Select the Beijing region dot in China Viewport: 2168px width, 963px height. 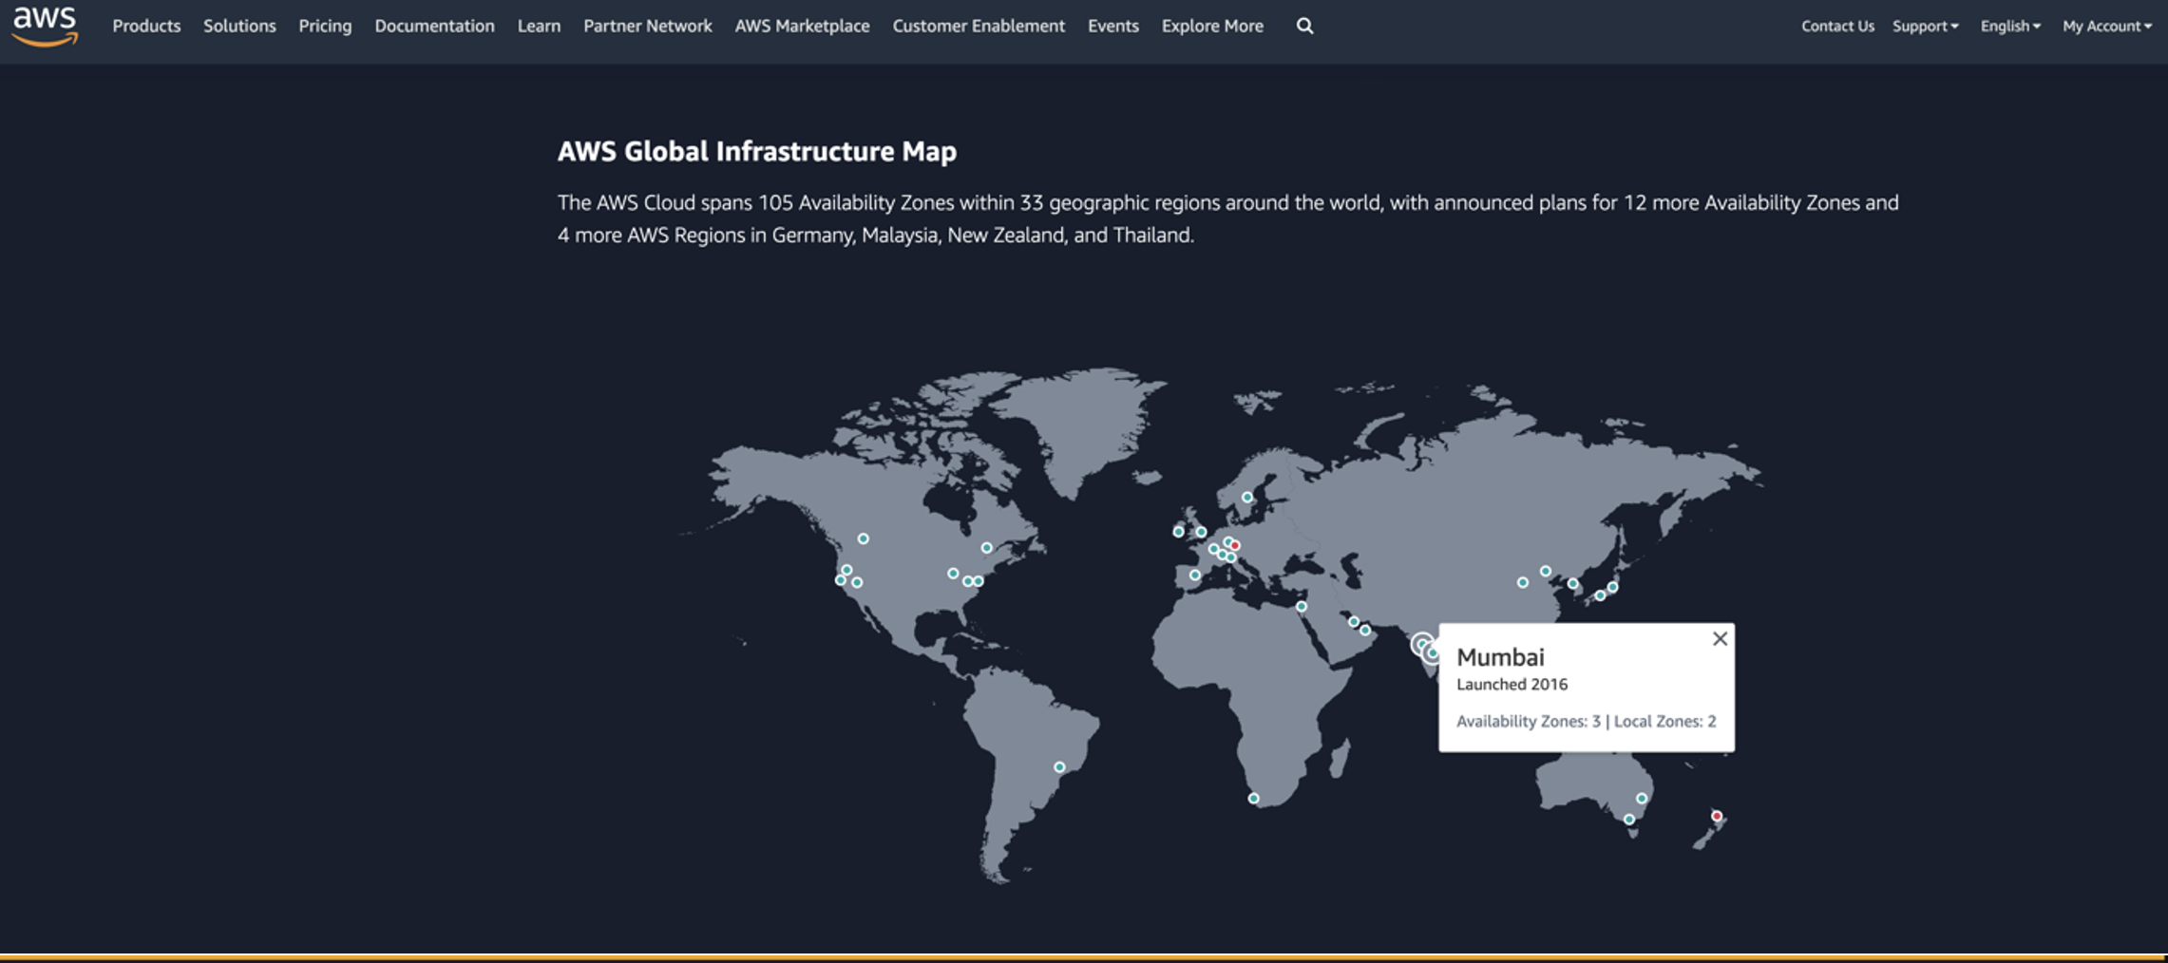pos(1546,572)
